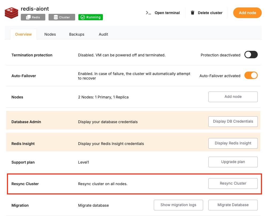Click the Redis logo icon
Viewport: 266px width, 216px height.
[x=11, y=13]
